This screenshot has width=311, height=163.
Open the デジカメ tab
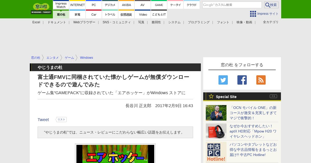(x=110, y=5)
